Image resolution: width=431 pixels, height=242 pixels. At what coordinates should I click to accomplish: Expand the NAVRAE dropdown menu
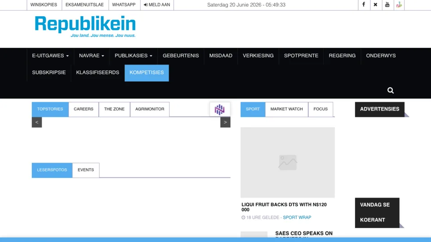click(x=92, y=56)
